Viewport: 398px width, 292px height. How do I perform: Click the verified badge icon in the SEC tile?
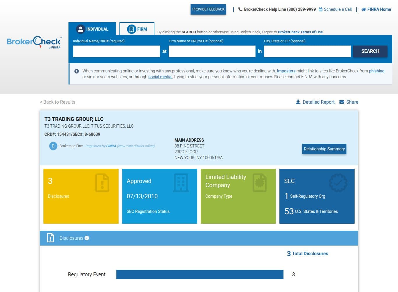click(x=338, y=183)
